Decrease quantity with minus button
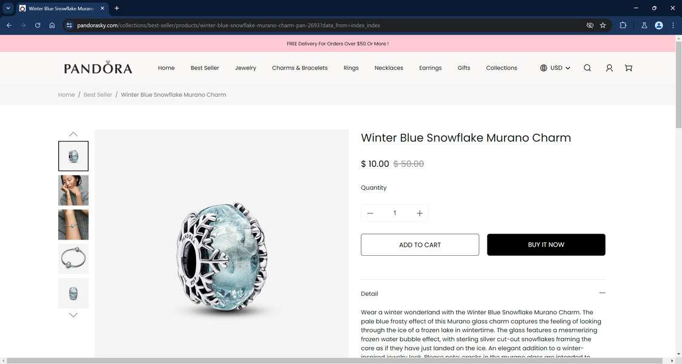 [370, 213]
